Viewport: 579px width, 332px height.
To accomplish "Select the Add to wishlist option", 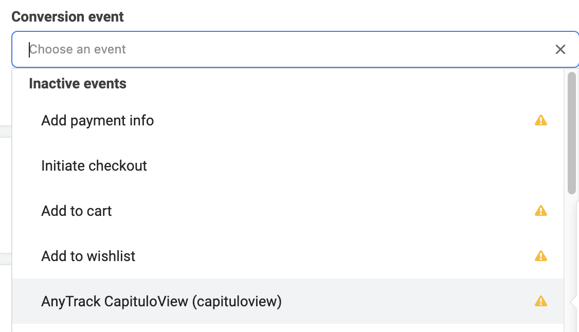I will point(288,256).
